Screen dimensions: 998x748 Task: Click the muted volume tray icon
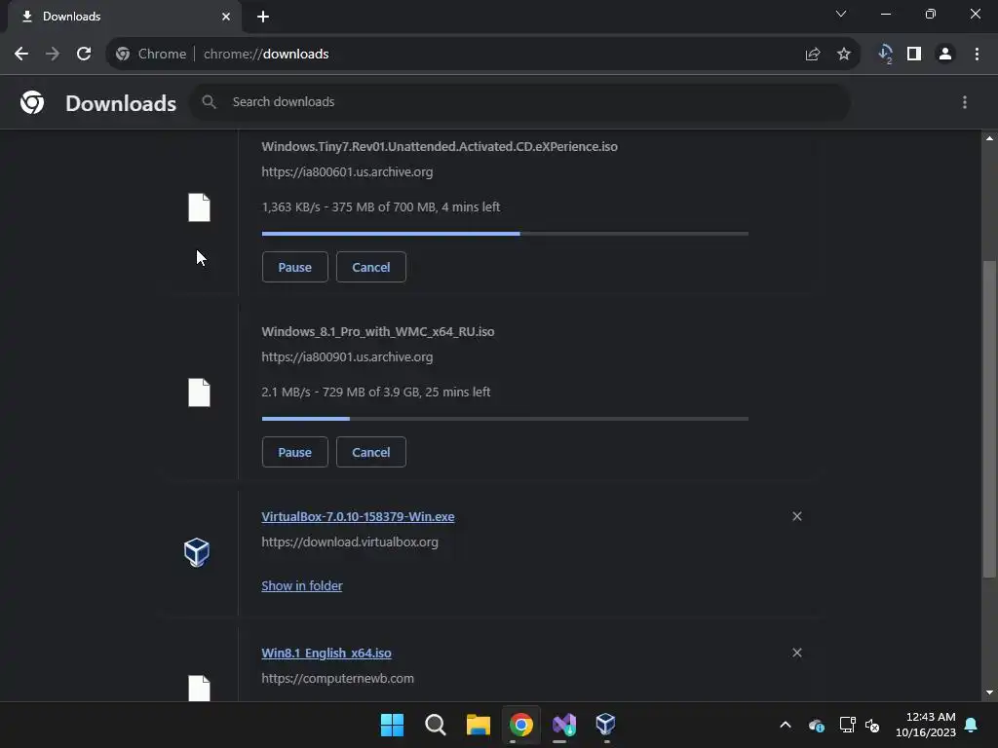click(x=872, y=725)
